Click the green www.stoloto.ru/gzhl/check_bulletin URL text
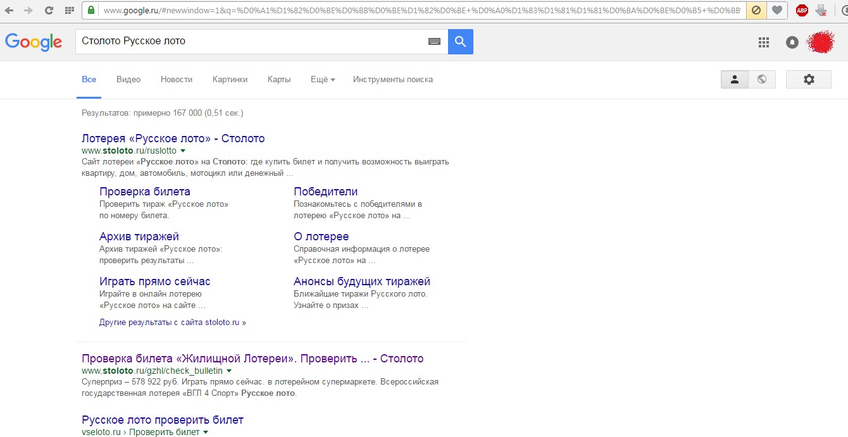 click(x=152, y=371)
